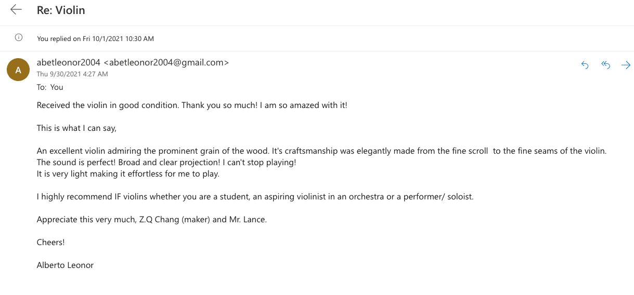Reply to this email
This screenshot has width=634, height=295.
click(x=585, y=65)
